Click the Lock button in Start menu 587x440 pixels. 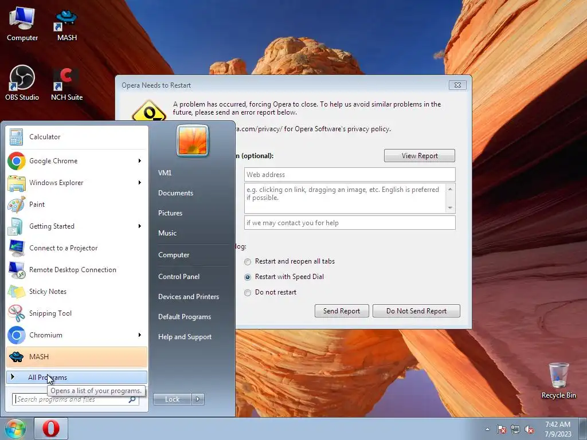tap(173, 399)
